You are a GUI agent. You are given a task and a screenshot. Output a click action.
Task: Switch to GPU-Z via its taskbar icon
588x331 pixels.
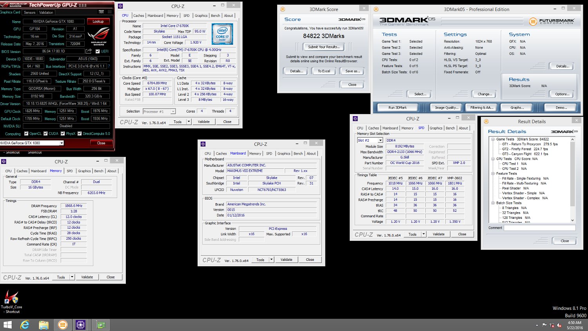pyautogui.click(x=100, y=325)
